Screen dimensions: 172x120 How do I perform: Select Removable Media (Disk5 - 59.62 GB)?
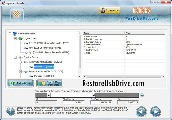46,62
